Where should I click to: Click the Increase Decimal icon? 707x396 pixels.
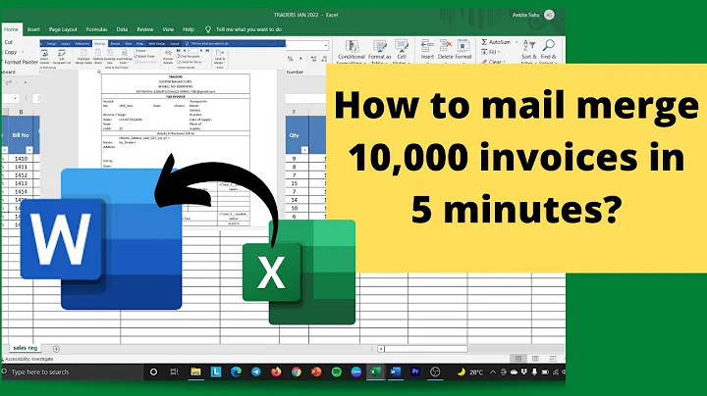[313, 59]
